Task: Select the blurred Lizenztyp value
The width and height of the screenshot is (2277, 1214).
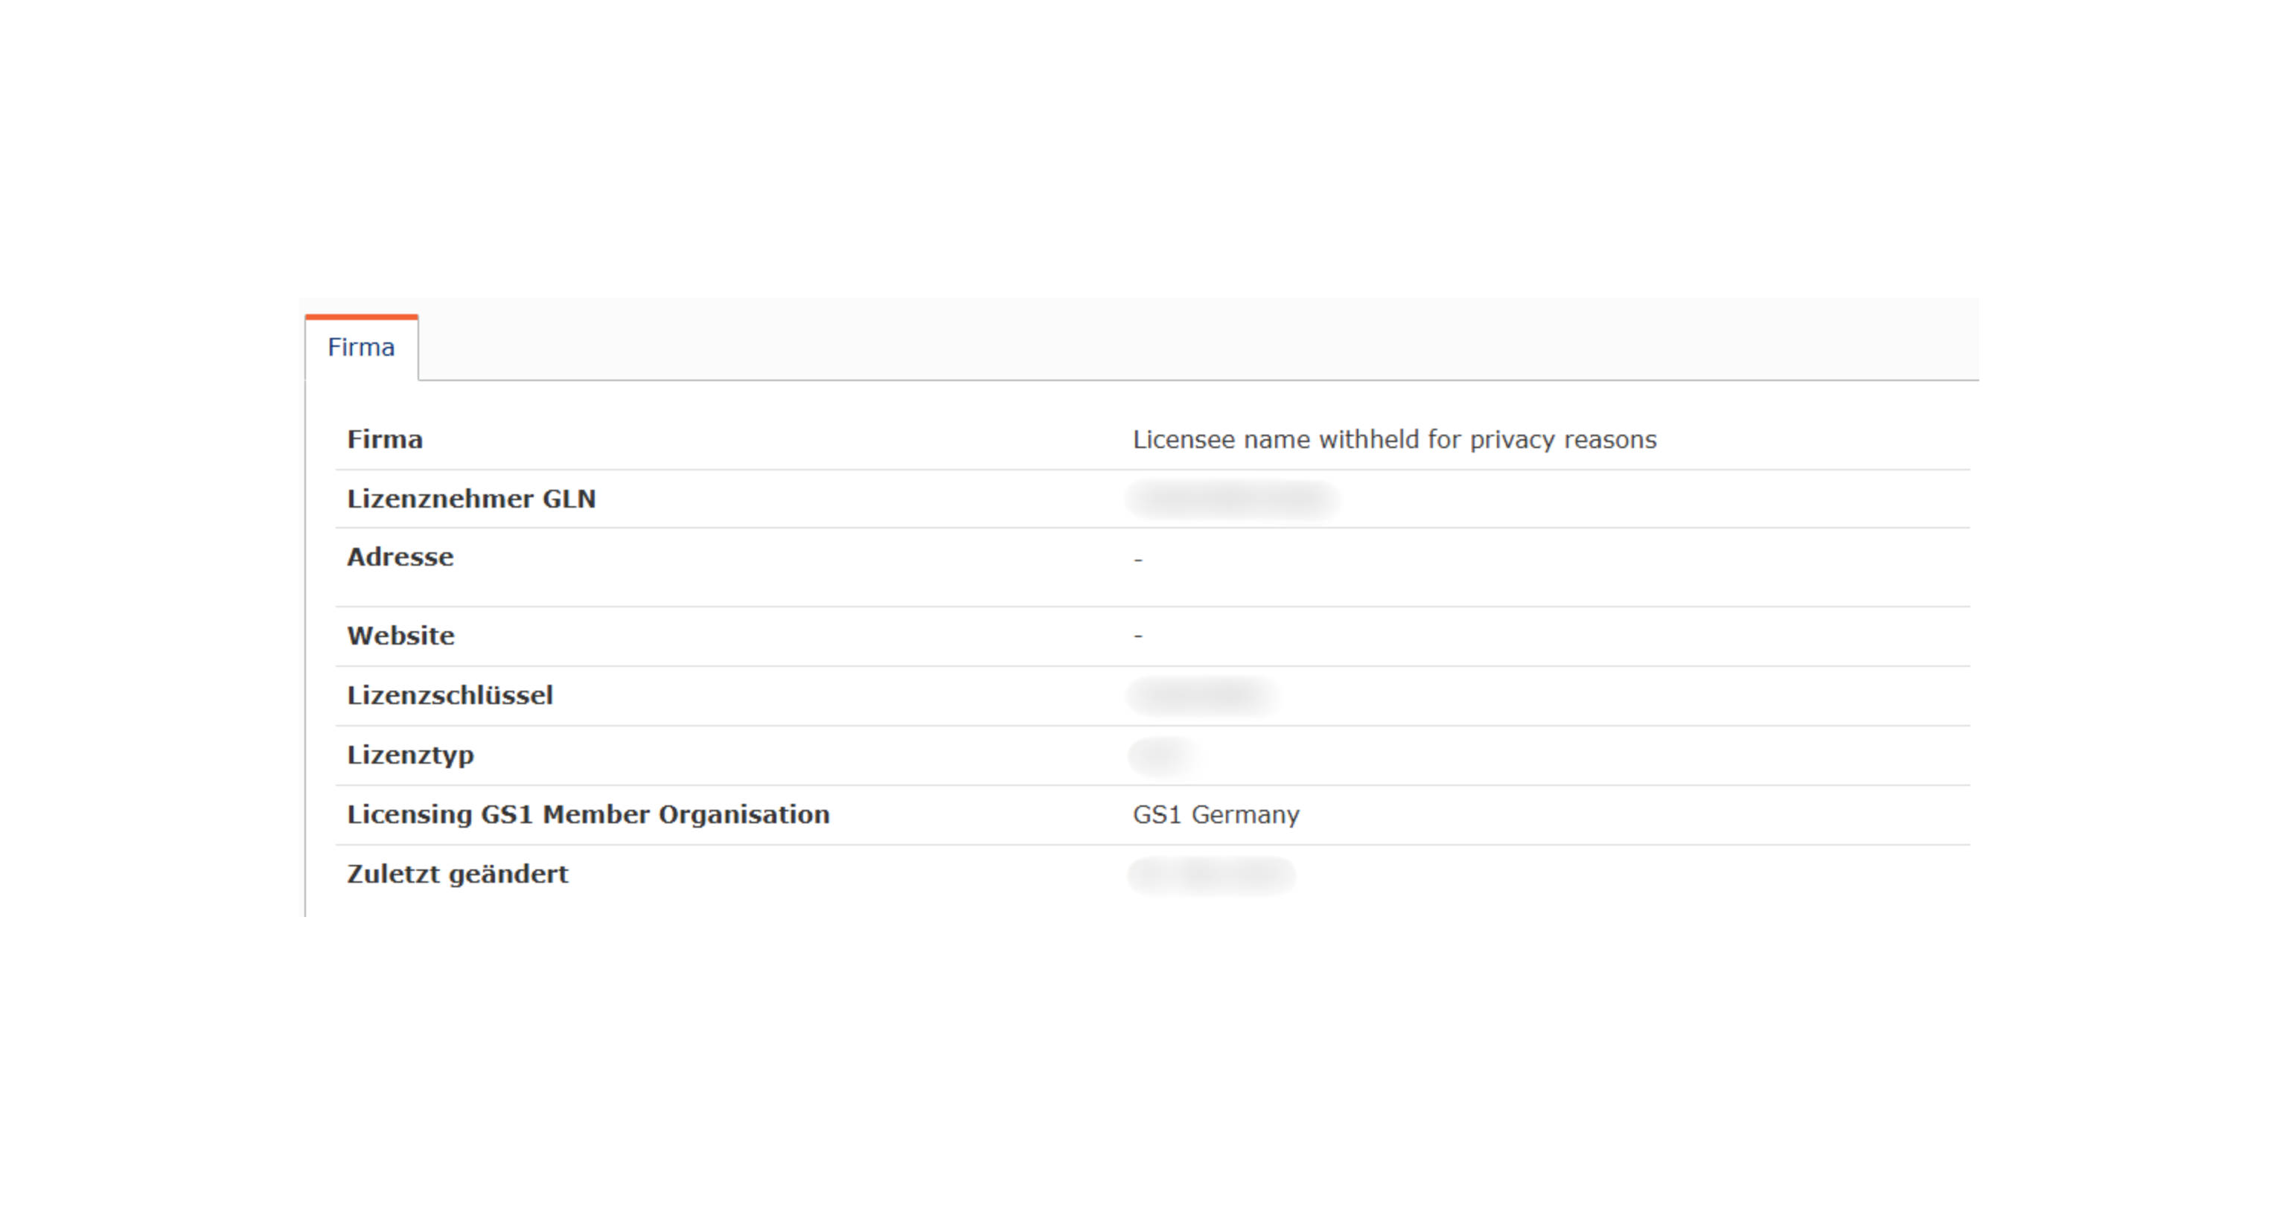Action: click(x=1163, y=755)
